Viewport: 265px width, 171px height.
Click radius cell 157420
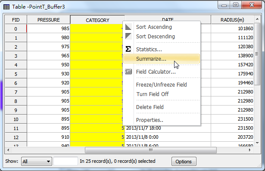[x=232, y=65]
